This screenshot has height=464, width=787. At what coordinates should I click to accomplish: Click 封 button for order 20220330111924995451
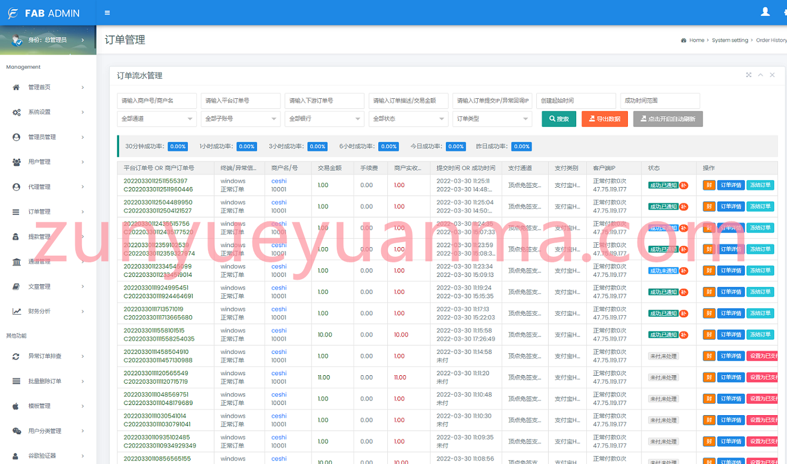click(x=709, y=292)
